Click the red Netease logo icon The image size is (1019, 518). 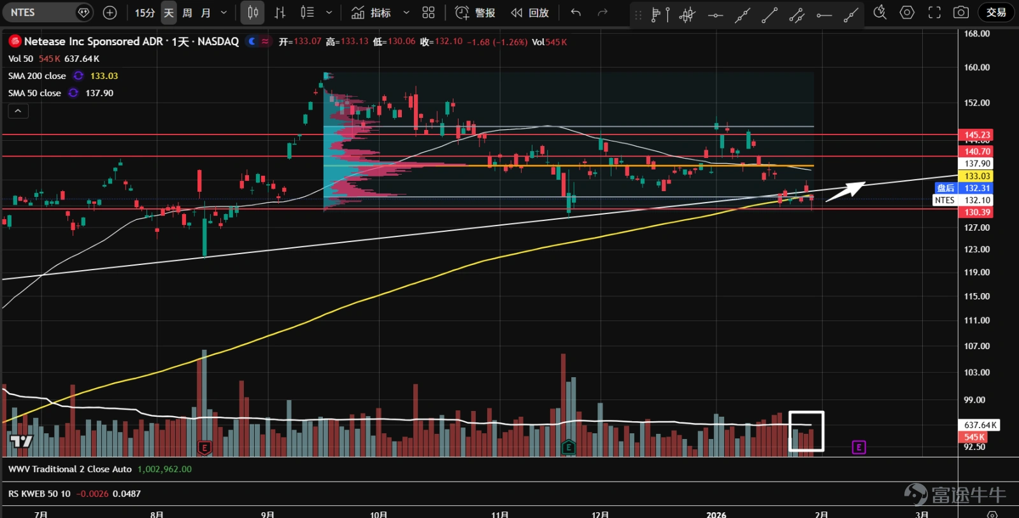coord(15,41)
